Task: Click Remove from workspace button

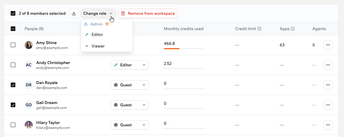Action: [148, 13]
